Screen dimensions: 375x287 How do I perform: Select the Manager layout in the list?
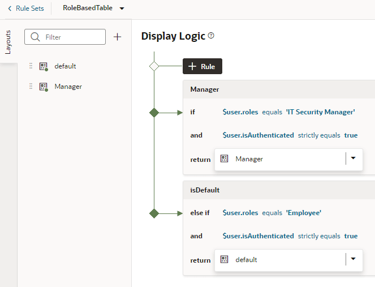tap(68, 87)
